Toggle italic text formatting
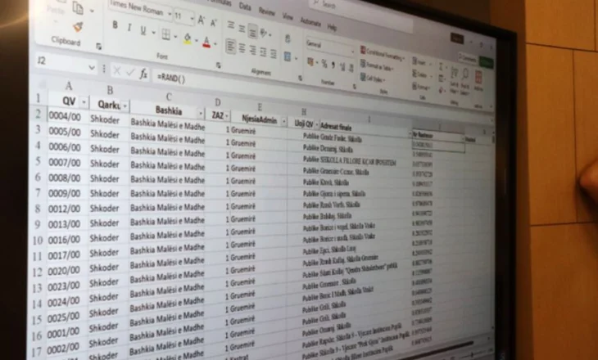The height and width of the screenshot is (360, 598). [x=129, y=28]
